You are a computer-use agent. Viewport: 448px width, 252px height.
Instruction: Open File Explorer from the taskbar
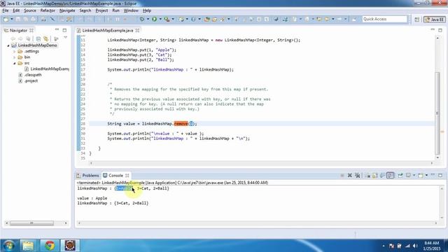[x=28, y=246]
